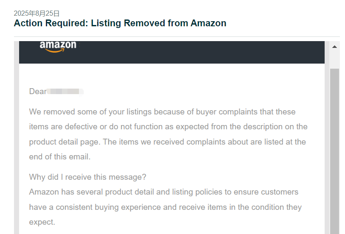Viewport: 345px width, 234px height.
Task: Click the Why did I receive this message heading
Action: tap(87, 177)
